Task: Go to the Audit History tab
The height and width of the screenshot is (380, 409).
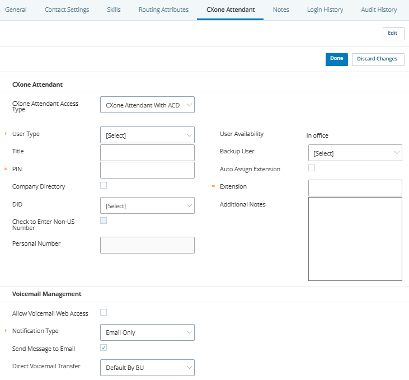Action: [x=379, y=10]
